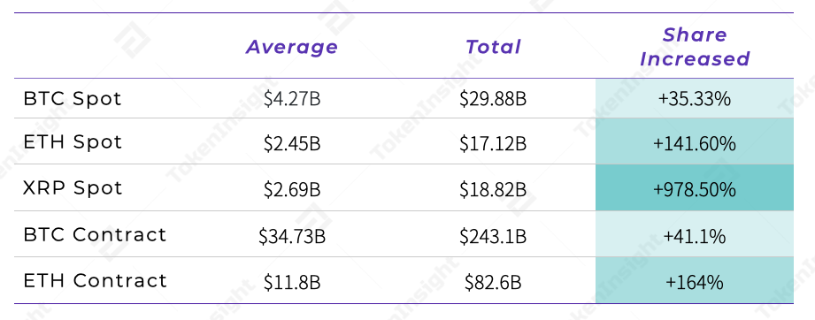Screen dimensions: 815x320
Task: Select the Total column header
Action: (x=493, y=47)
